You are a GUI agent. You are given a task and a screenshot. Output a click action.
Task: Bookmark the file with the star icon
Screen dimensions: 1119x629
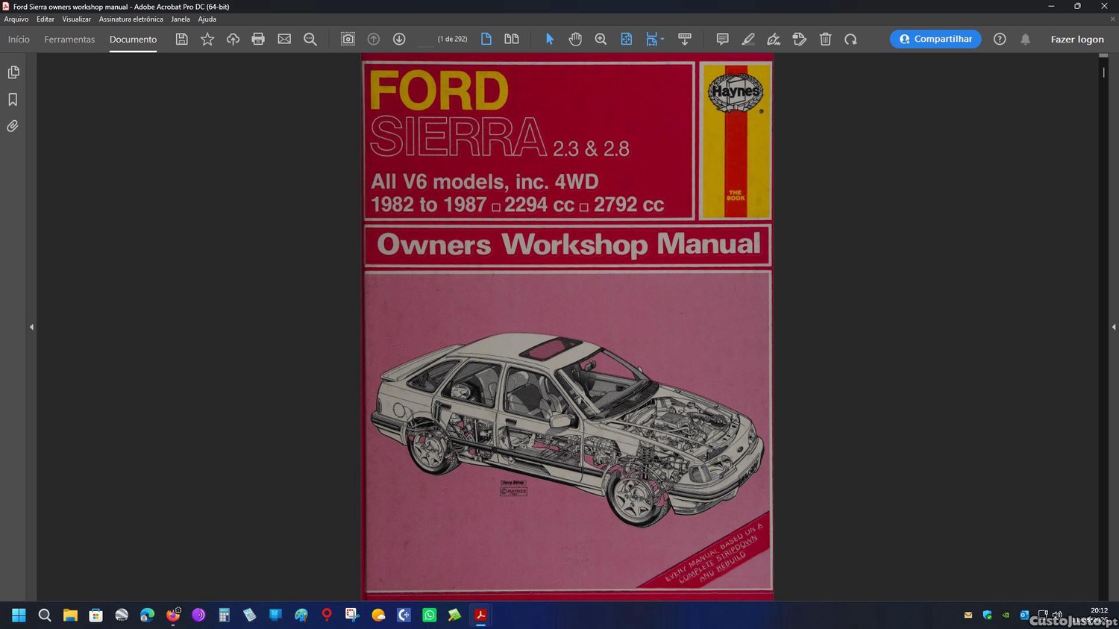(207, 39)
